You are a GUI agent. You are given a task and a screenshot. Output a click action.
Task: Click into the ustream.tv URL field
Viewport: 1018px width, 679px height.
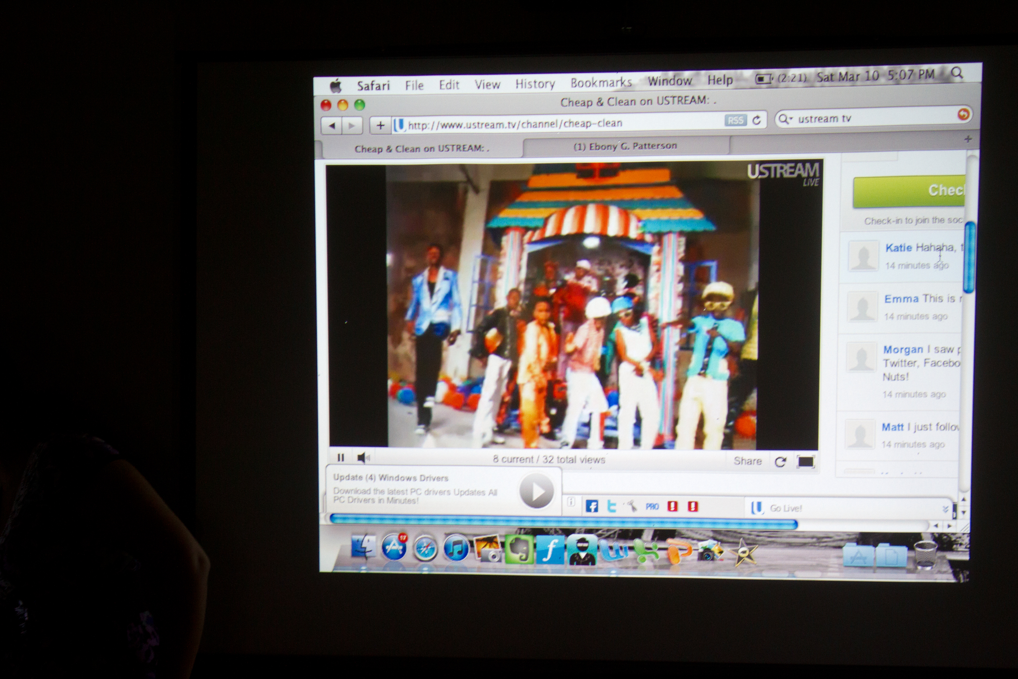click(558, 123)
